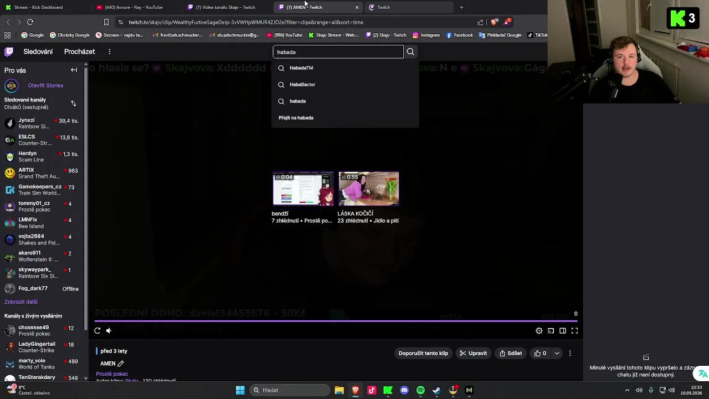Toggle fullscreen in the clip player
The height and width of the screenshot is (399, 709).
point(575,331)
